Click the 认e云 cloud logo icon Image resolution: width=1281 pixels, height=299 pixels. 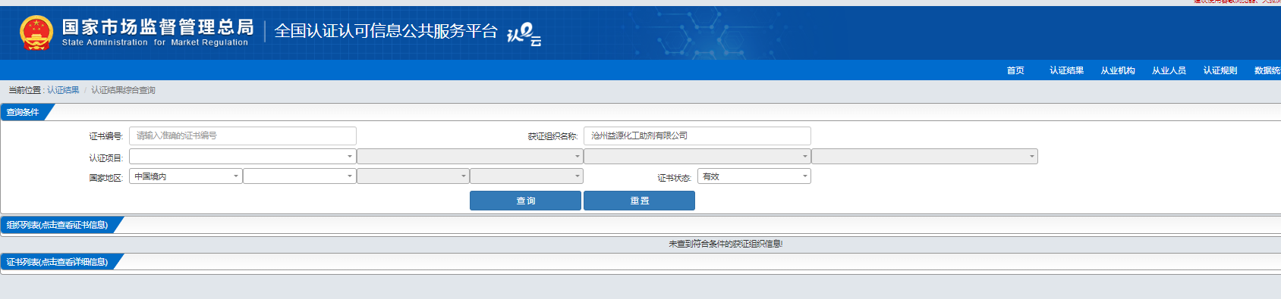tap(524, 34)
